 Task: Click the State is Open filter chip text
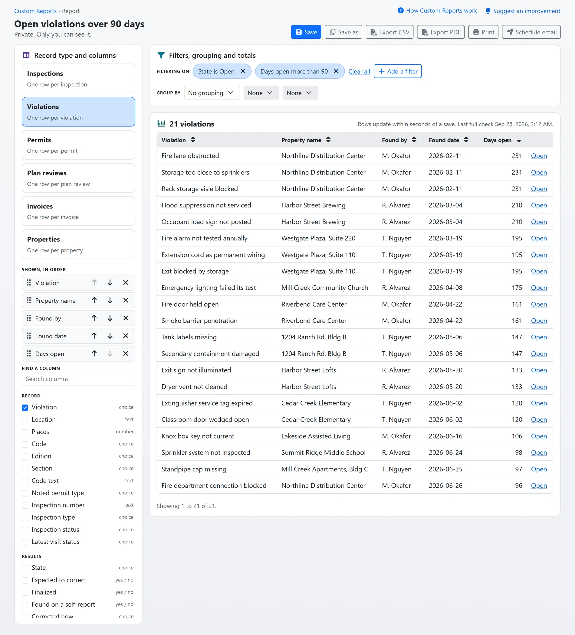(216, 71)
